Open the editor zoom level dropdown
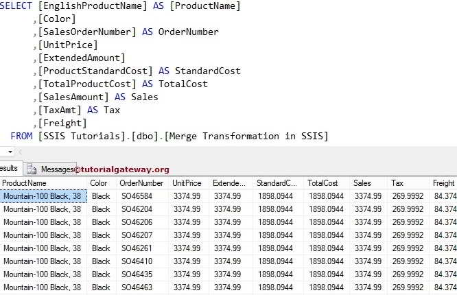The width and height of the screenshot is (457, 295). [x=9, y=152]
